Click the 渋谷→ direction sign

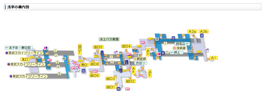[140, 63]
